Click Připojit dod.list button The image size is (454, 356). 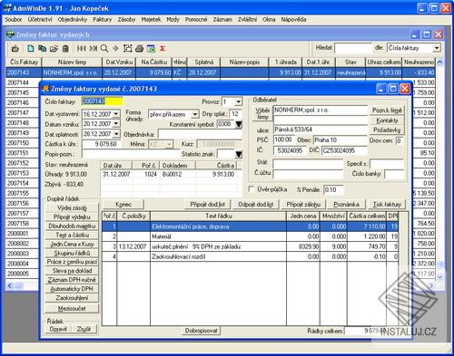coord(208,205)
